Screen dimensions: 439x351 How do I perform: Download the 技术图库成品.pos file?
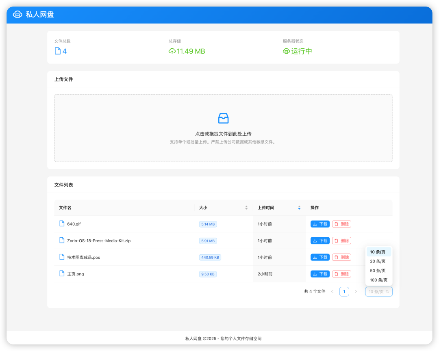[x=320, y=257]
